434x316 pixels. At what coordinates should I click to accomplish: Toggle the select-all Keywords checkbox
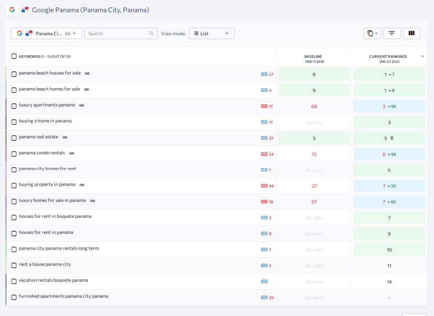click(14, 57)
